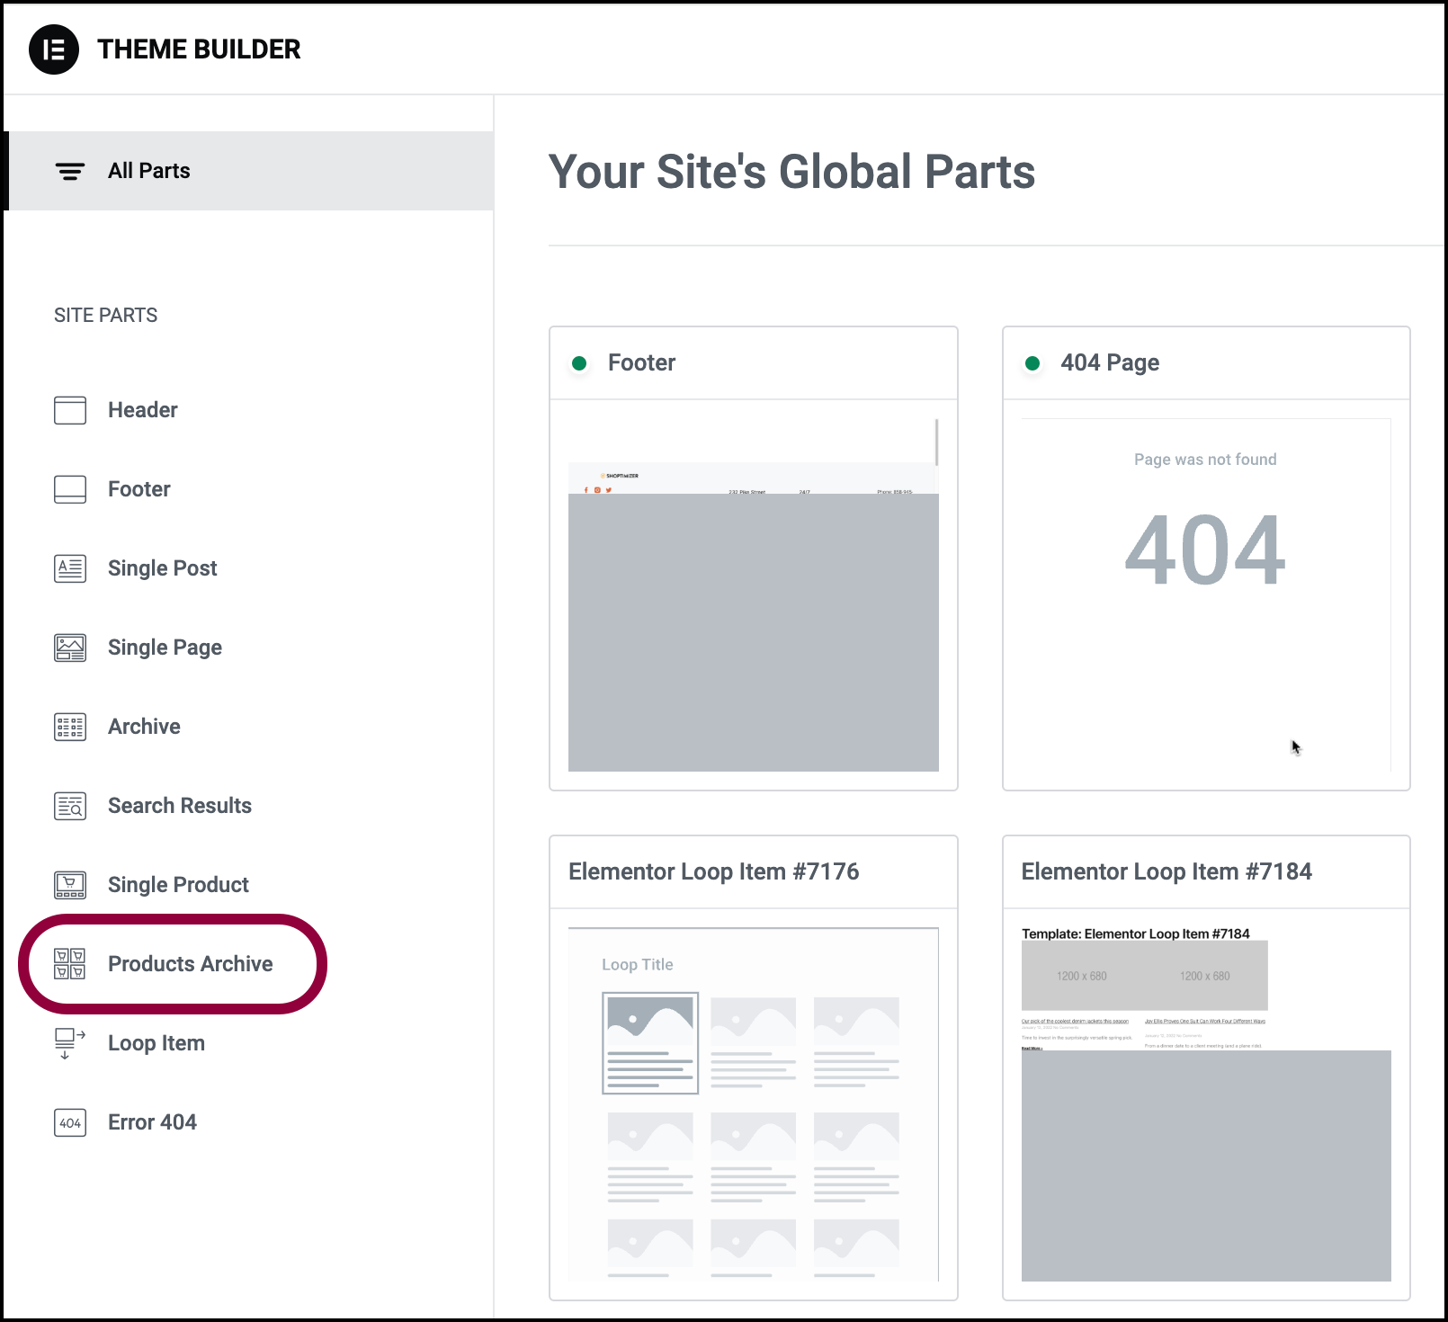Open the 404 Page preview thumbnail
Image resolution: width=1448 pixels, height=1322 pixels.
1206,595
